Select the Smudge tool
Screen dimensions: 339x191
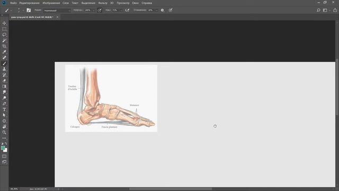(x=4, y=92)
